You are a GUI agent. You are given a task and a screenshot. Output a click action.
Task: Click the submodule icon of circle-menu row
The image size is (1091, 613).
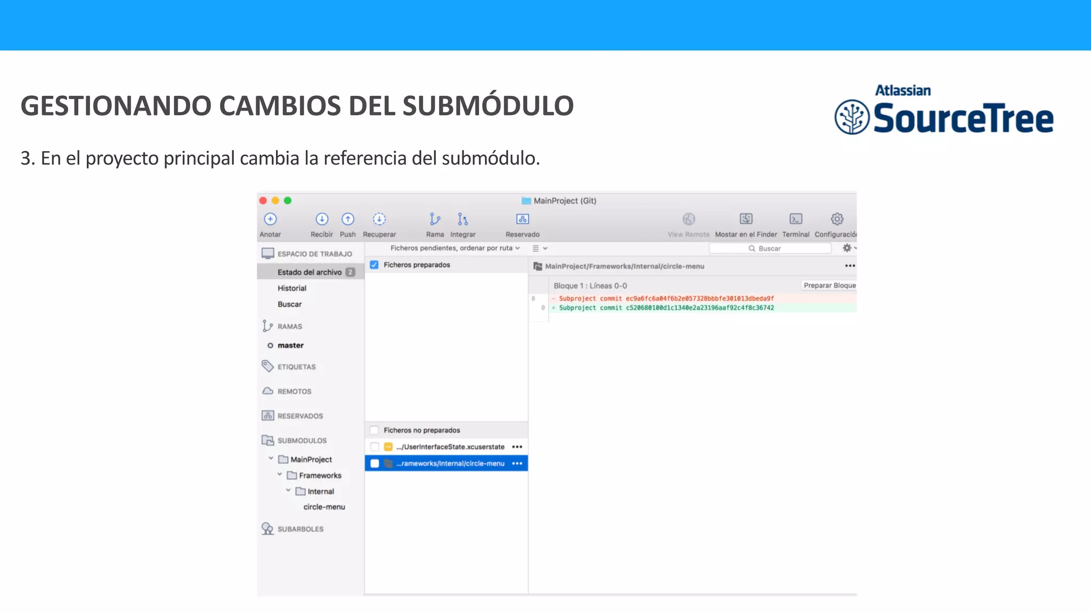coord(388,463)
